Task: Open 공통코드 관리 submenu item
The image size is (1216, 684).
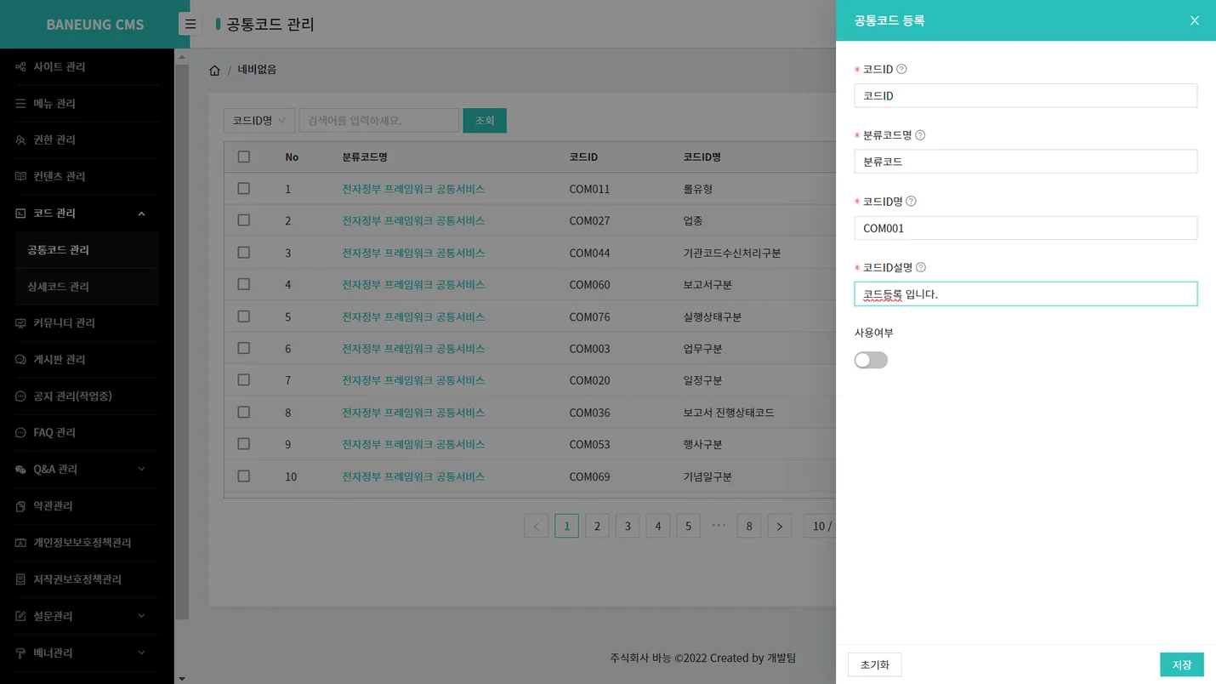Action: (x=87, y=250)
